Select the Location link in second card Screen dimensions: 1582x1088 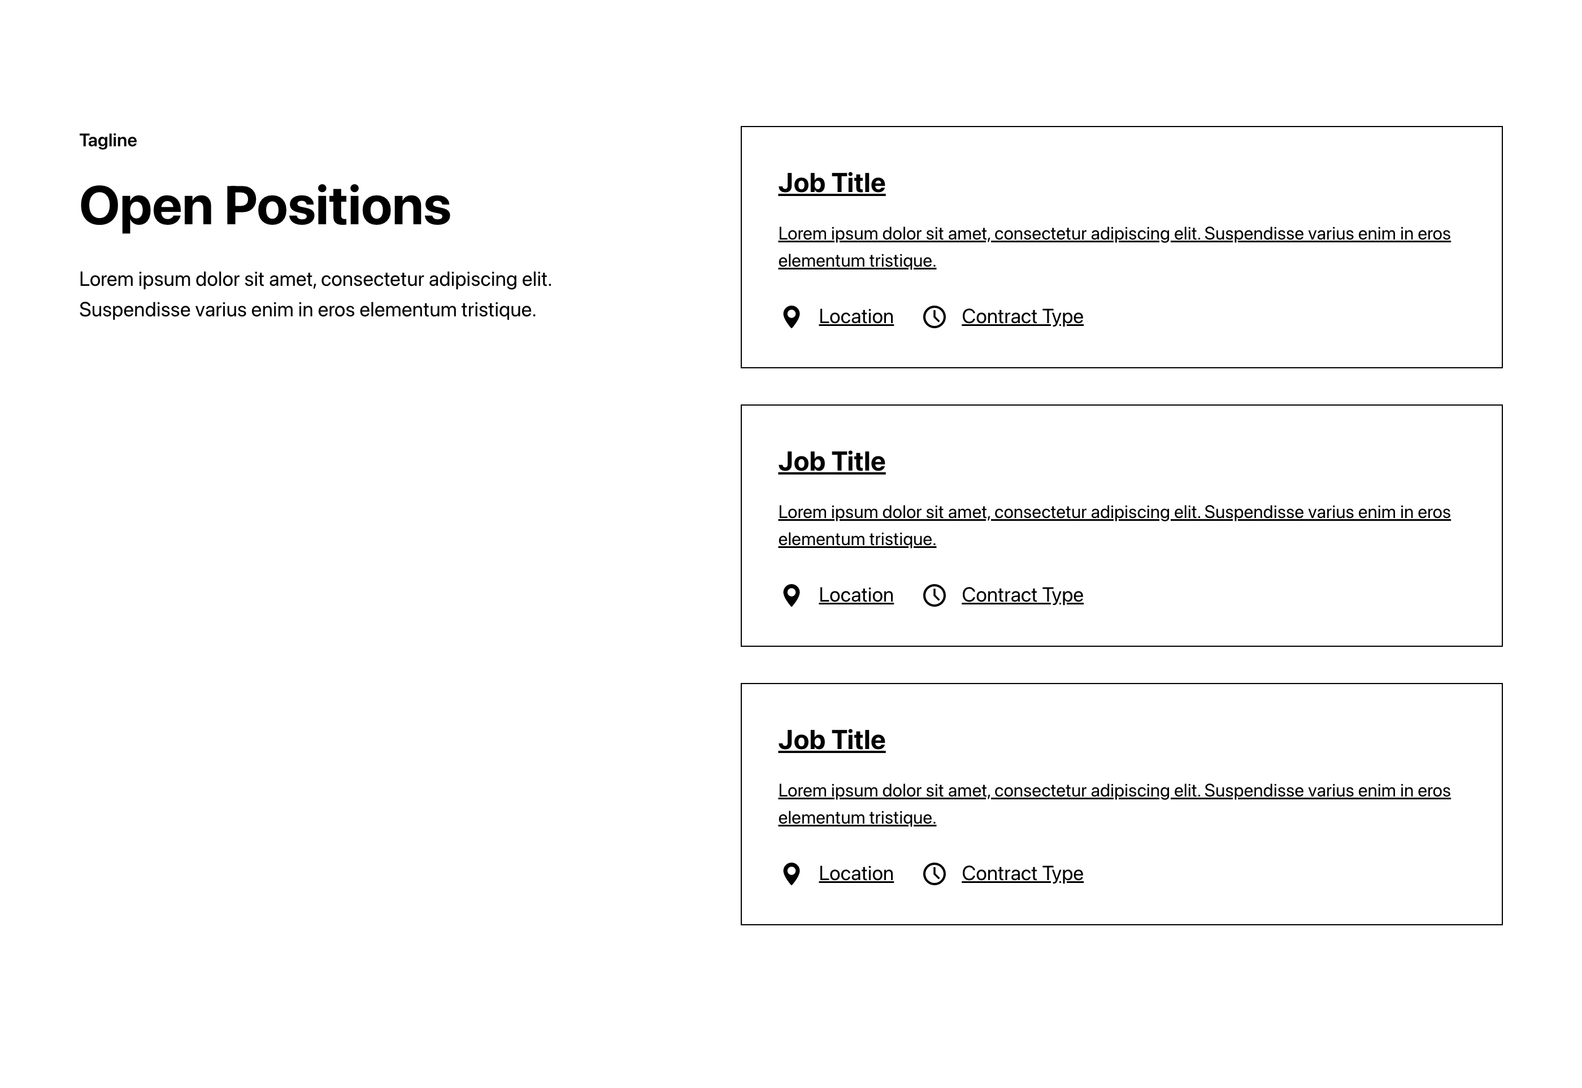click(856, 594)
